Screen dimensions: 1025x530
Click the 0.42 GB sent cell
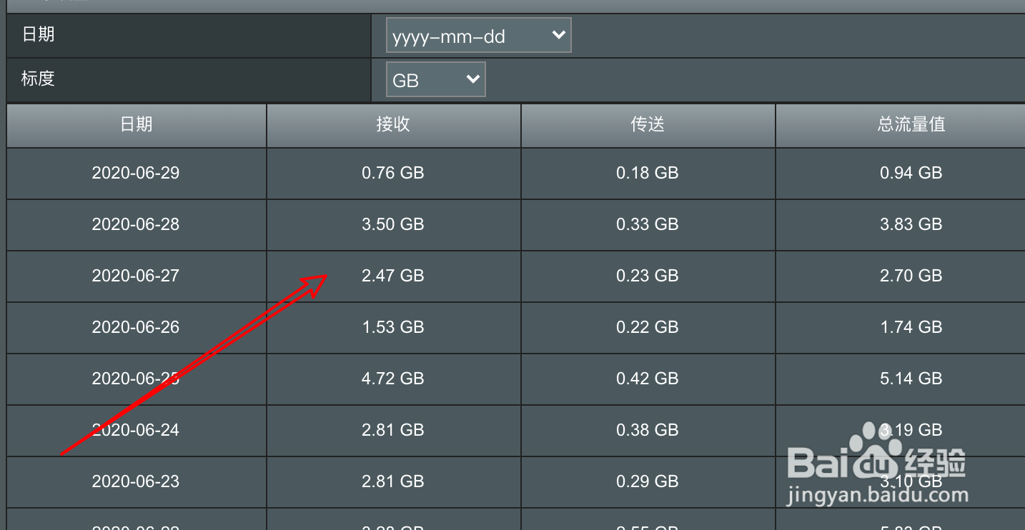(648, 379)
